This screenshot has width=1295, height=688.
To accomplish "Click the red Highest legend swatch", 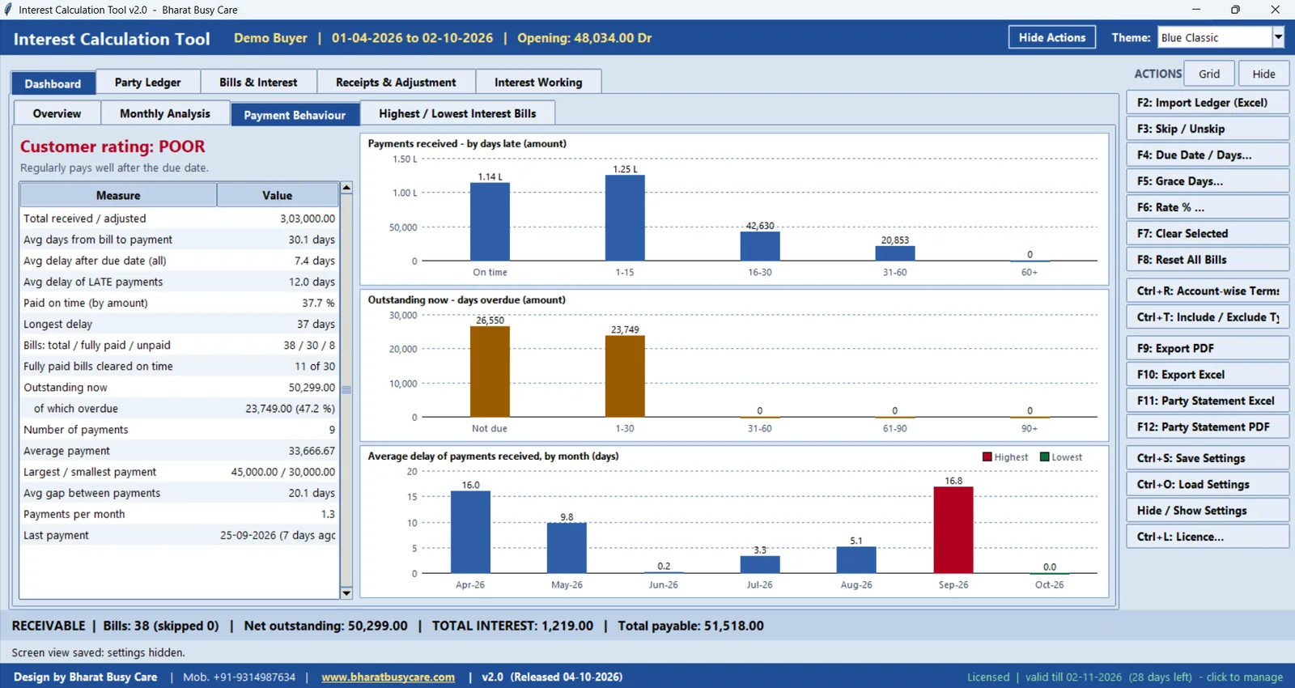I will pyautogui.click(x=987, y=457).
